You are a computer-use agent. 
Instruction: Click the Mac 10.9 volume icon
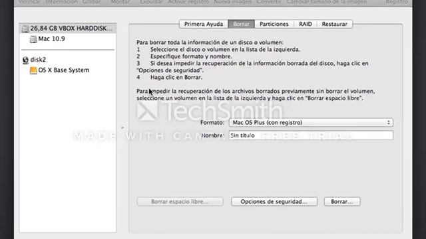(33, 39)
